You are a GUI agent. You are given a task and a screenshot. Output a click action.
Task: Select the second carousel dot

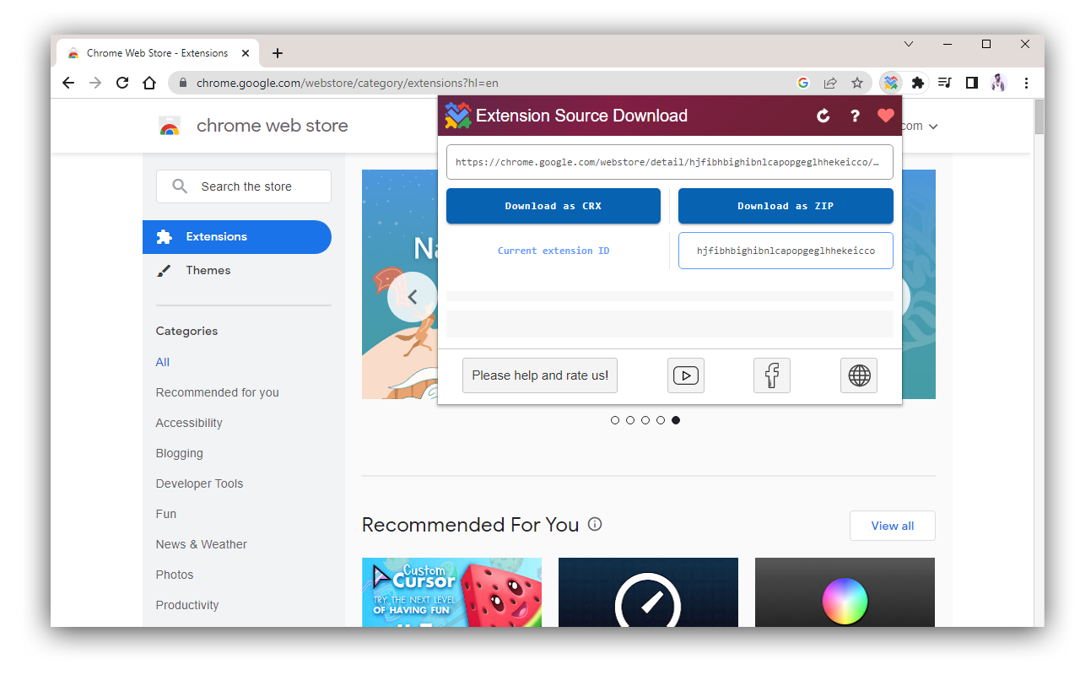pyautogui.click(x=630, y=420)
